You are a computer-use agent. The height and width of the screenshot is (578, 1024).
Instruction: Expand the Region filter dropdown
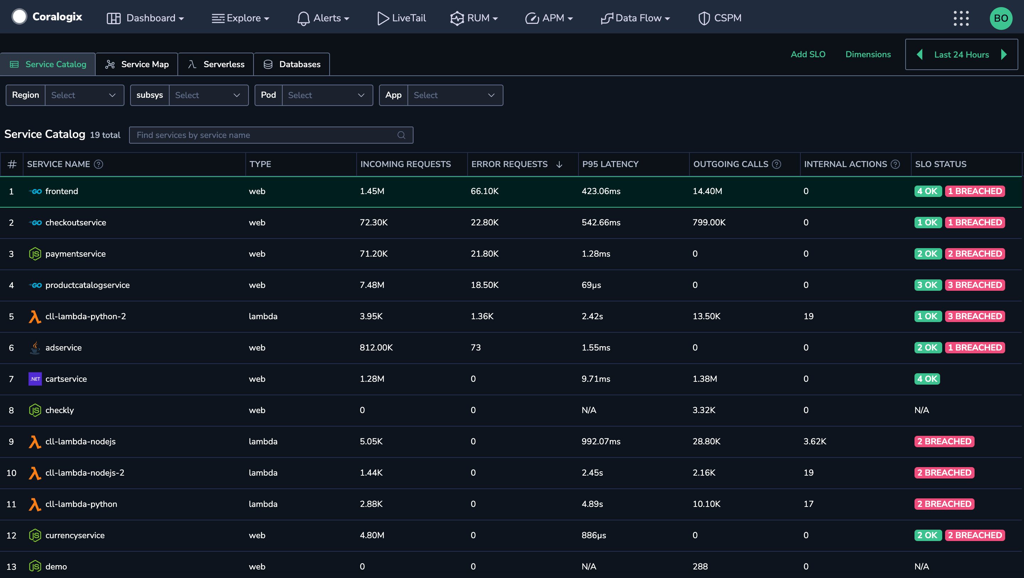[x=85, y=95]
